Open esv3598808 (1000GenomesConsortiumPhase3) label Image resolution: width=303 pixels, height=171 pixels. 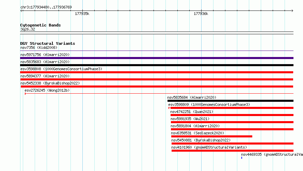[x=61, y=69]
